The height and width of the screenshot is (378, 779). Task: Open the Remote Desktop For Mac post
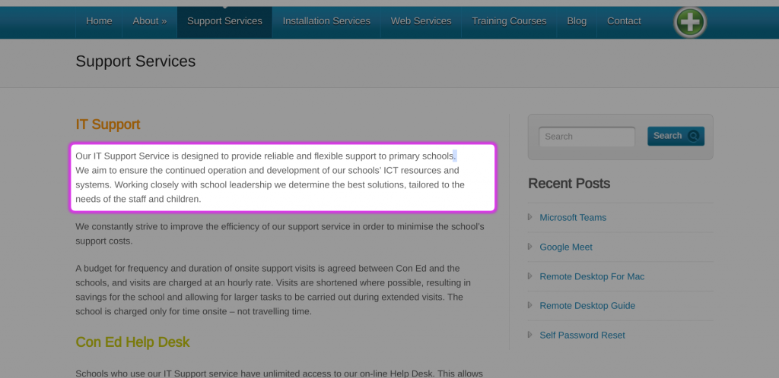click(x=592, y=276)
